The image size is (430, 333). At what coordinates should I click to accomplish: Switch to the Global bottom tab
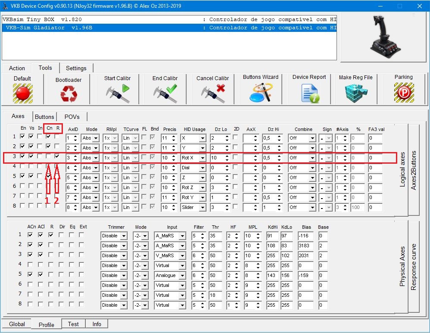(17, 324)
